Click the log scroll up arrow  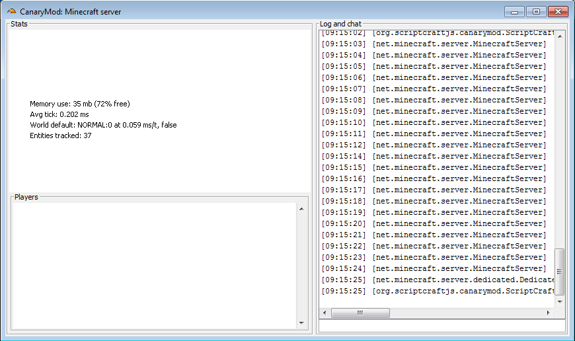(560, 36)
